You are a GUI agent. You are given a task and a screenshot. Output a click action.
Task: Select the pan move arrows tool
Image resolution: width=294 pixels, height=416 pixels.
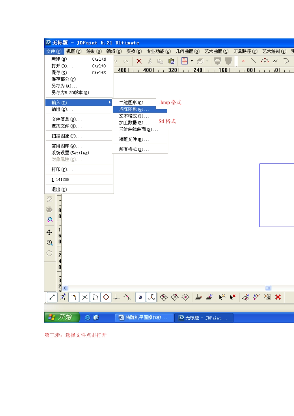click(49, 232)
